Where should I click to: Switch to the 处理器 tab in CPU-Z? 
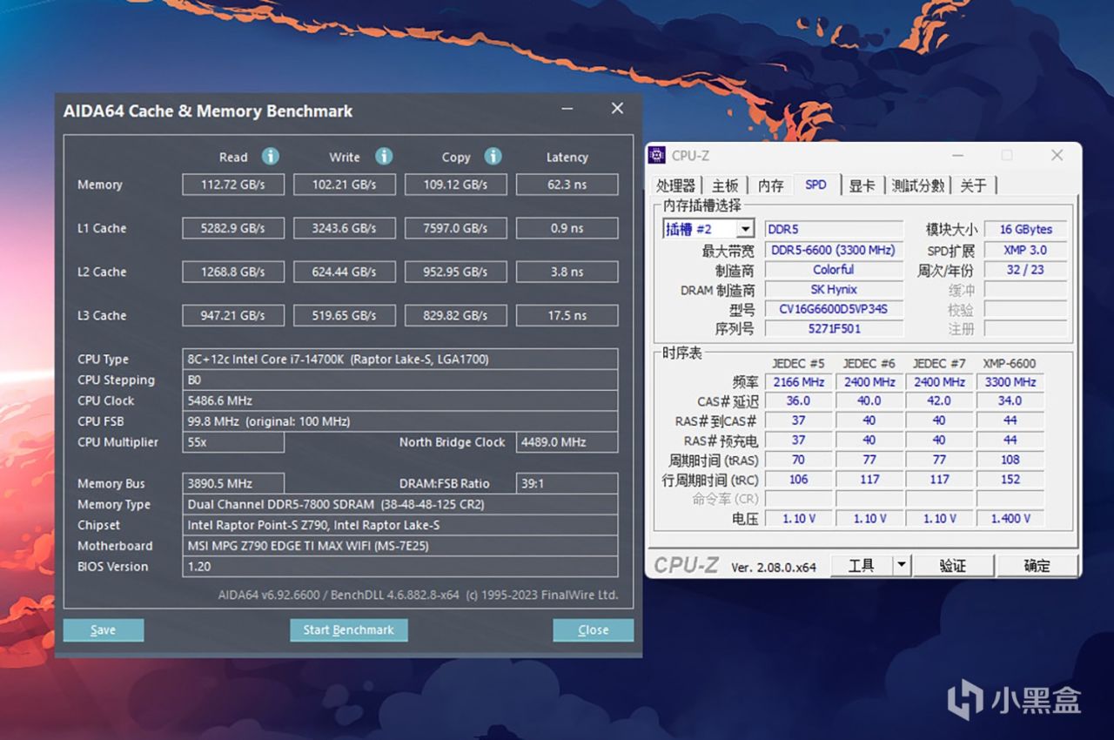coord(675,185)
